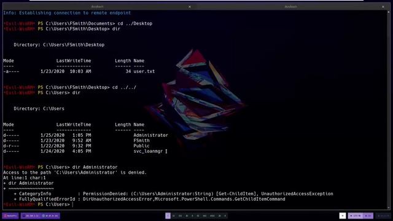Switch to workspace IX in the bar
The height and width of the screenshot is (221, 393).
click(x=220, y=215)
